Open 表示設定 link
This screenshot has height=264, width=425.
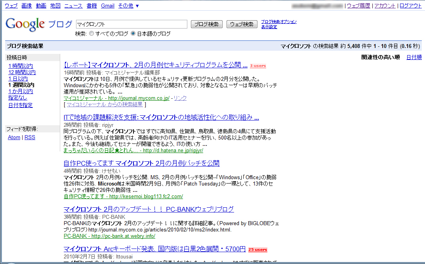[269, 27]
